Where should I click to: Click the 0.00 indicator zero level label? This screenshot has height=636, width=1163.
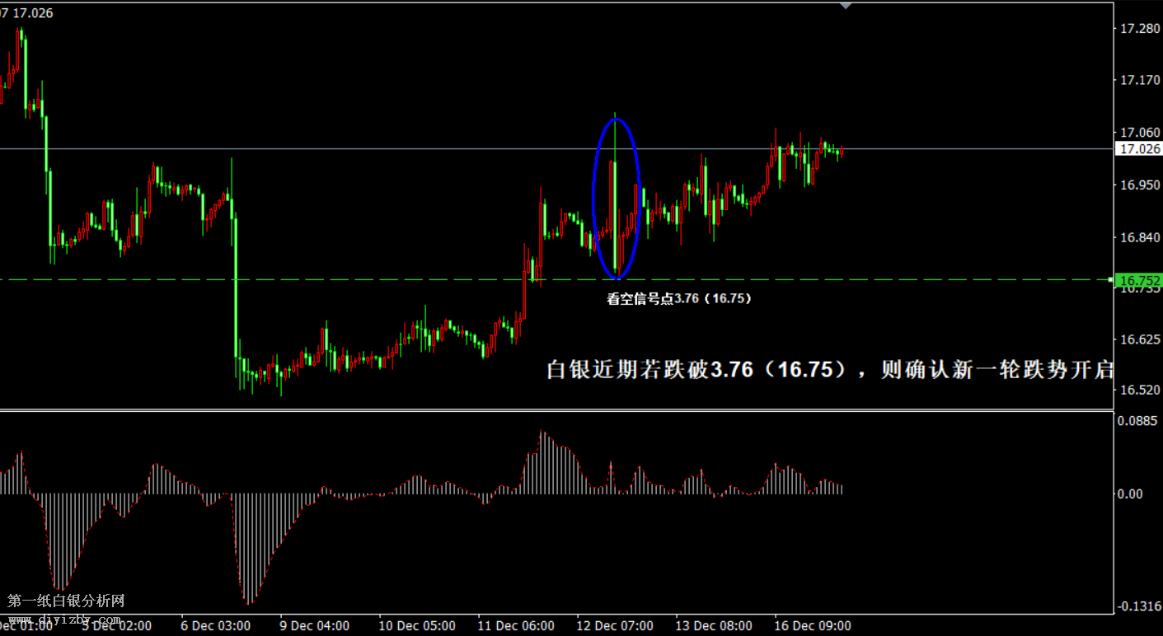click(1131, 493)
